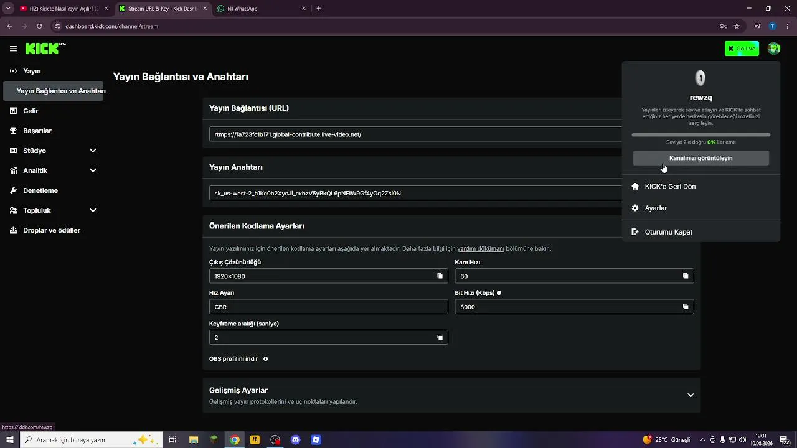
Task: Copy the frame rate value 60
Action: click(x=686, y=276)
